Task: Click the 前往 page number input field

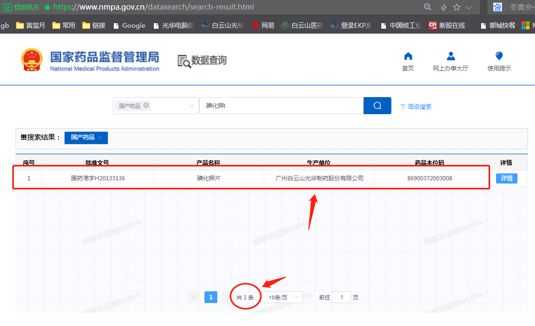Action: point(341,297)
